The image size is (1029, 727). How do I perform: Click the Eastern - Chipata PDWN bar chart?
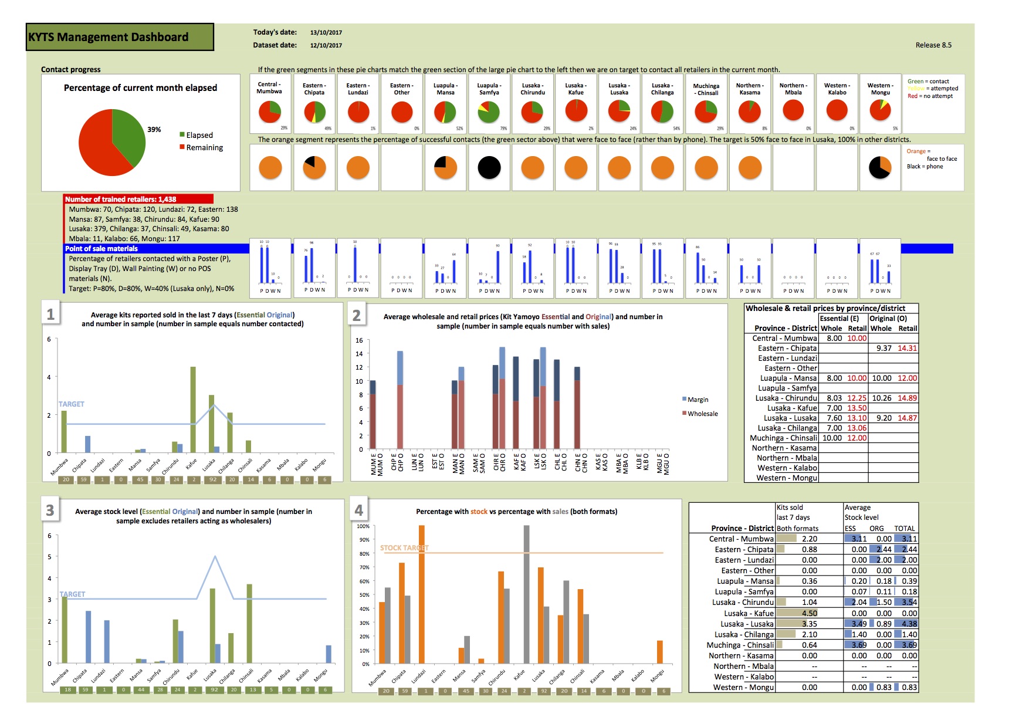tap(314, 268)
